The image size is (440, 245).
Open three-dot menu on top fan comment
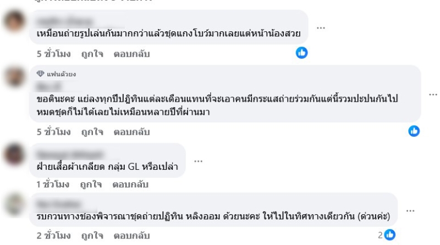click(433, 94)
